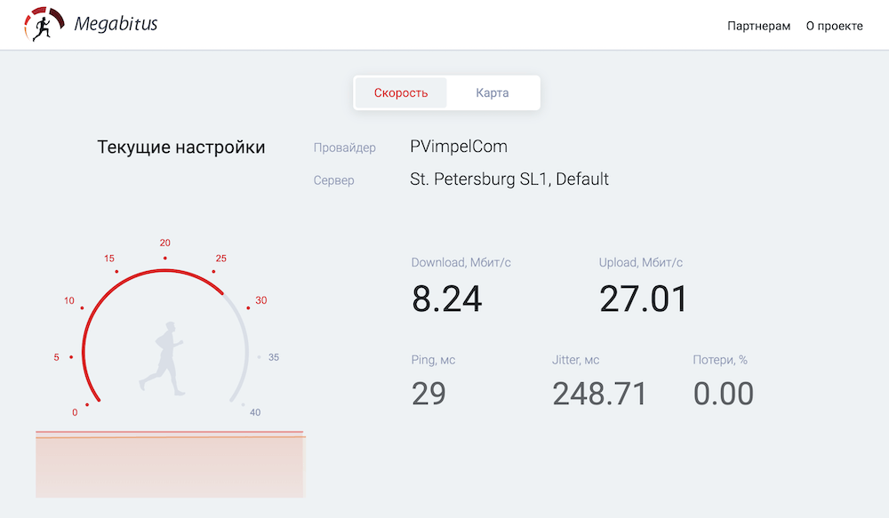Change the St. Petersburg SL1 server
Screen dimensions: 889x518
pos(509,179)
